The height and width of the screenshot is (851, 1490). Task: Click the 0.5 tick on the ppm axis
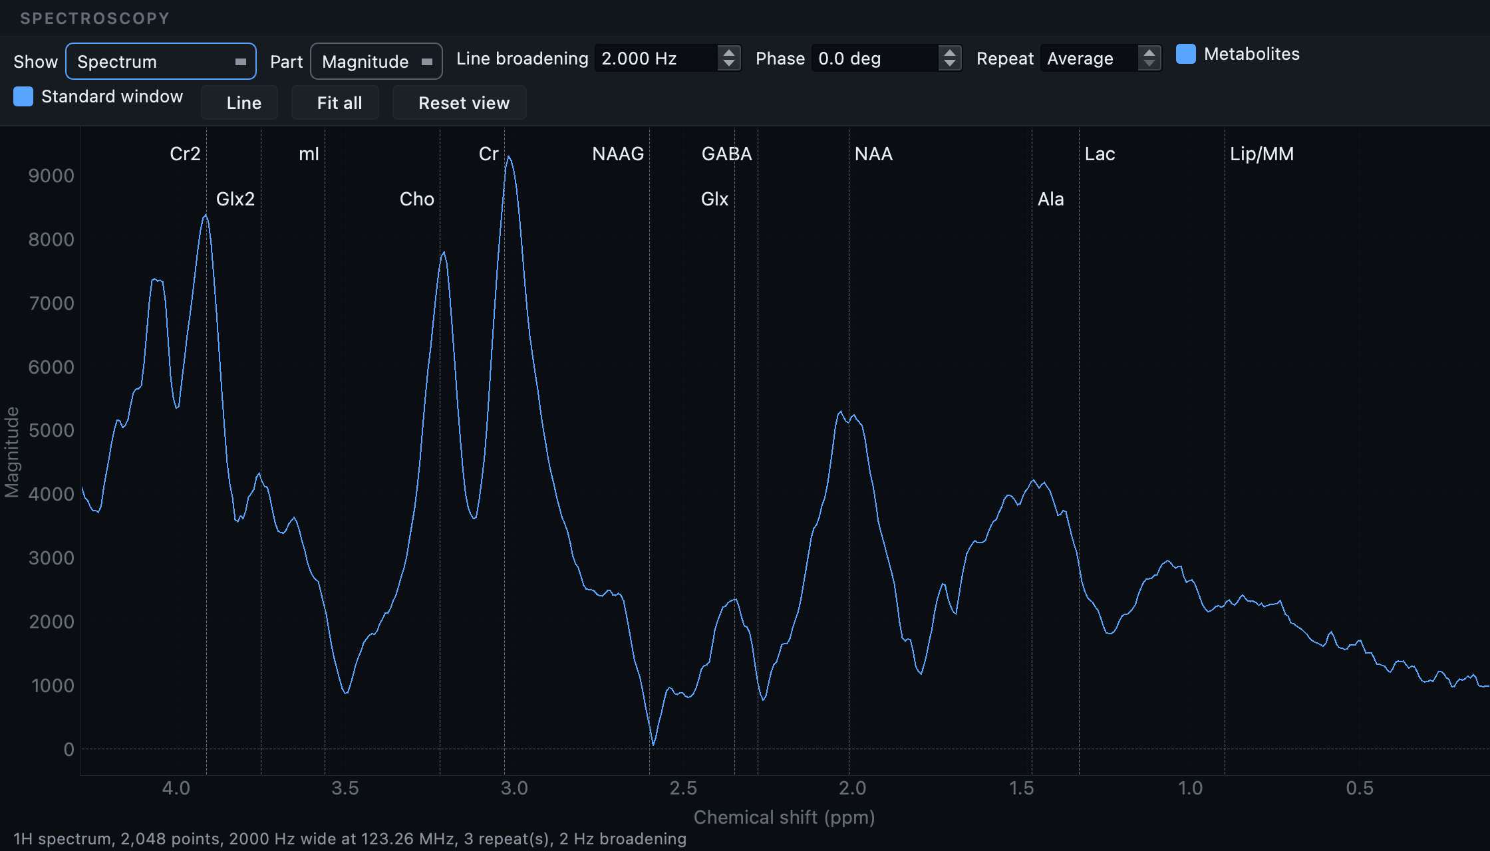1360,789
